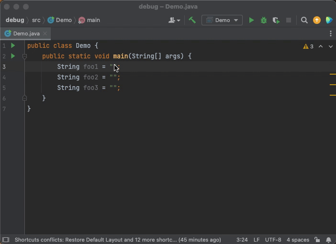This screenshot has width=336, height=244.
Task: Click the args parameter on line 2
Action: (173, 56)
